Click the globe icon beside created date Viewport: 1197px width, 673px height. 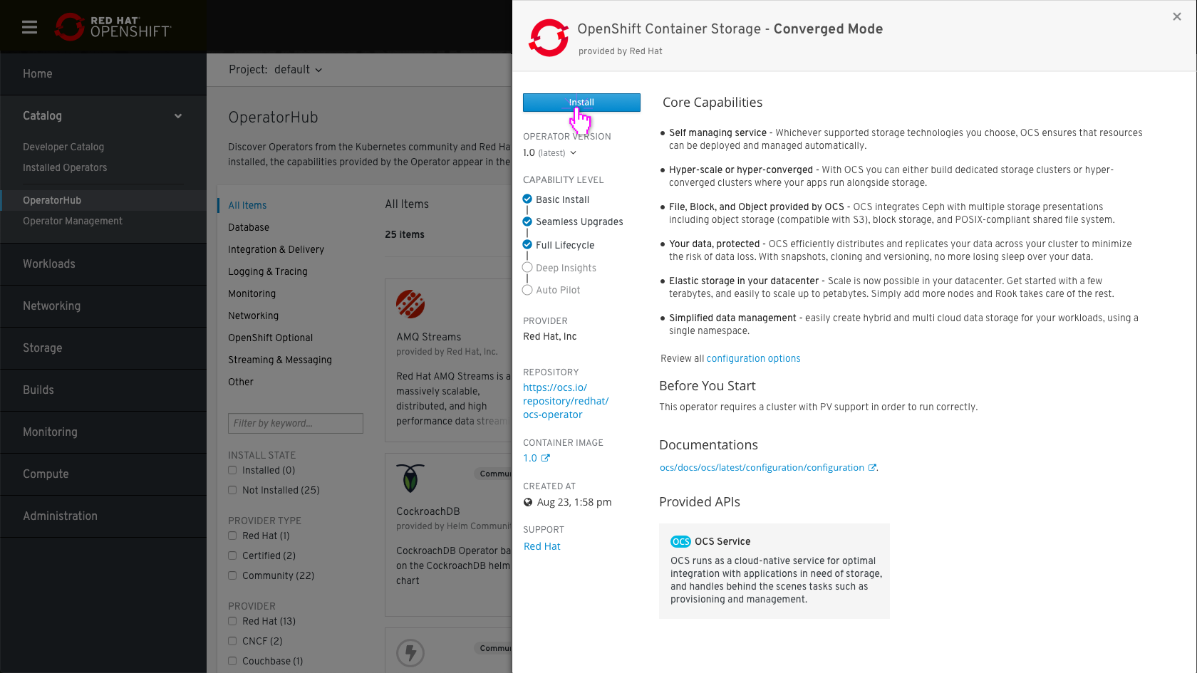pyautogui.click(x=528, y=502)
